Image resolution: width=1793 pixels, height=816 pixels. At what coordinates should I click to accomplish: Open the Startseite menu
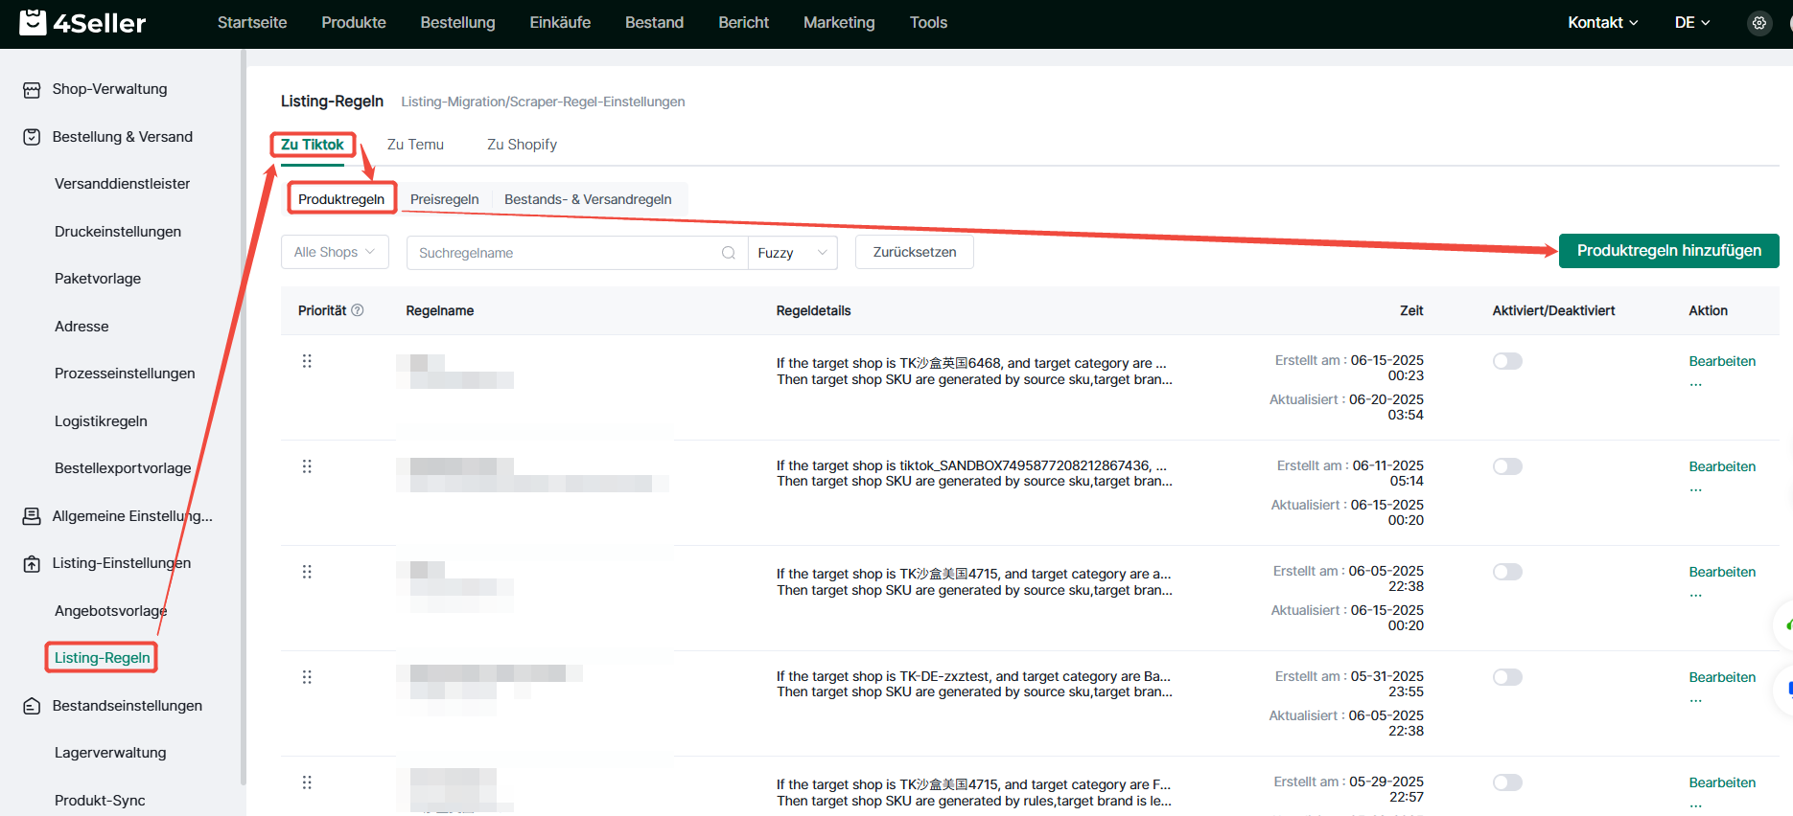point(252,23)
